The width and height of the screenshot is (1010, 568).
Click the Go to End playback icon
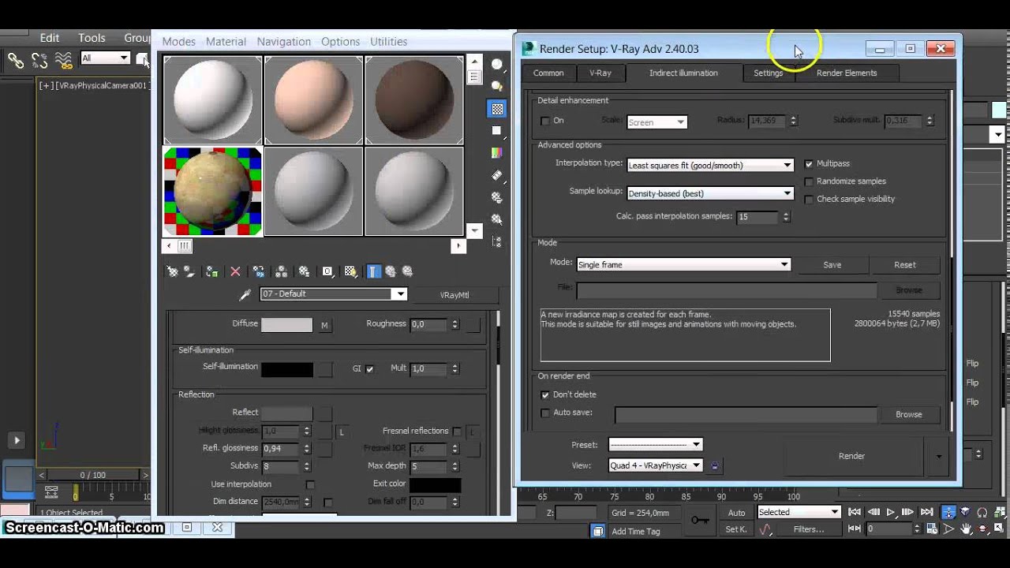927,512
